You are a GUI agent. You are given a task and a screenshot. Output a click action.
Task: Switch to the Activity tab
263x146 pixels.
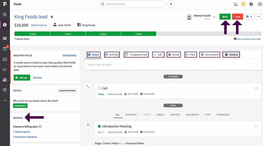click(112, 55)
